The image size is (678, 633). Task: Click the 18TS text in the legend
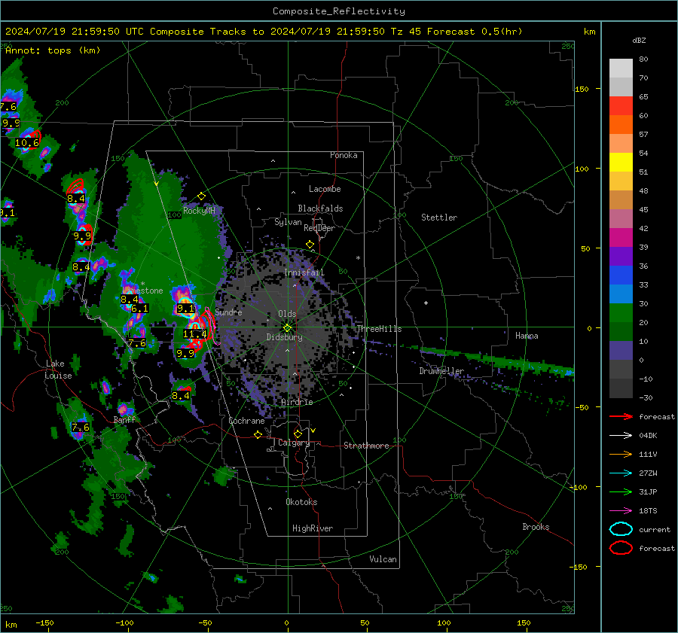coord(648,511)
